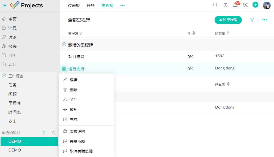Open the setup tools wrench icon
Screen dimensions: 274x157
[x=245, y=5]
